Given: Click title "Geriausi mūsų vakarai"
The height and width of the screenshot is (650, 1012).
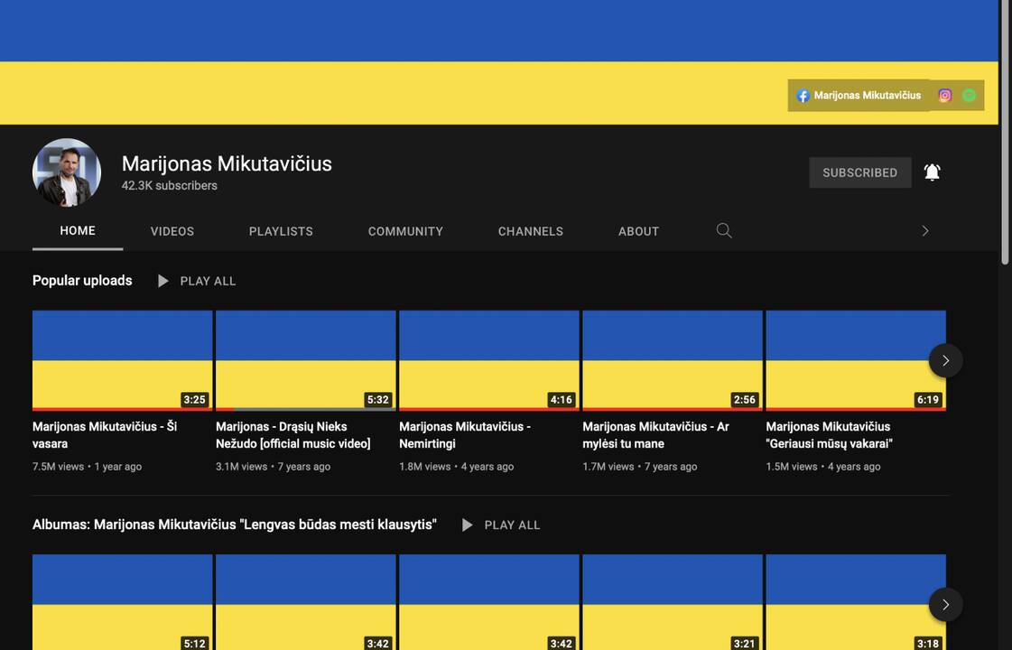Looking at the screenshot, I should click(x=830, y=435).
